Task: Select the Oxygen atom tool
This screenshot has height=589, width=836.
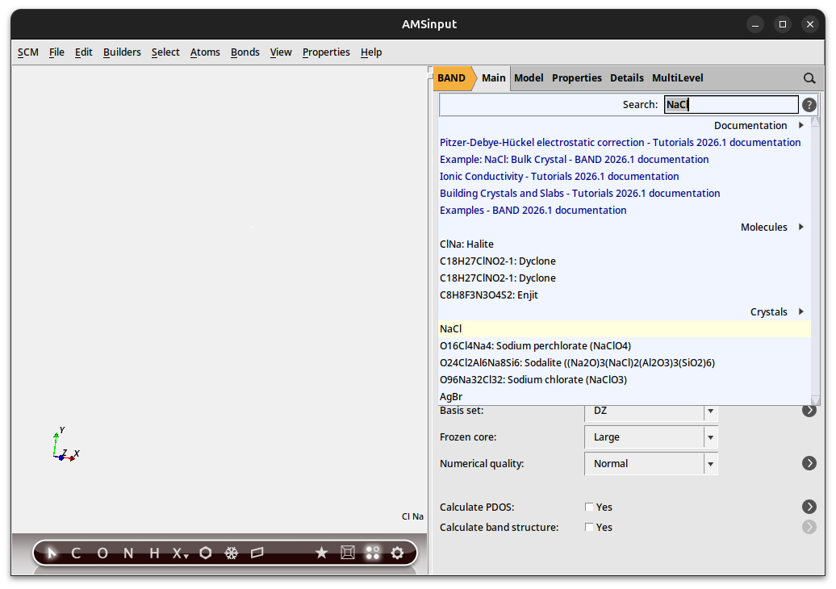Action: click(x=102, y=553)
